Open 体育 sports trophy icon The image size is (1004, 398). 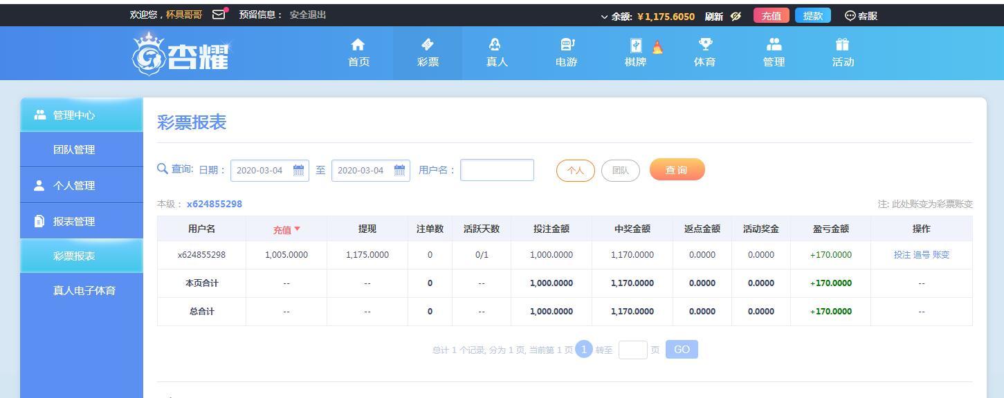(x=704, y=45)
